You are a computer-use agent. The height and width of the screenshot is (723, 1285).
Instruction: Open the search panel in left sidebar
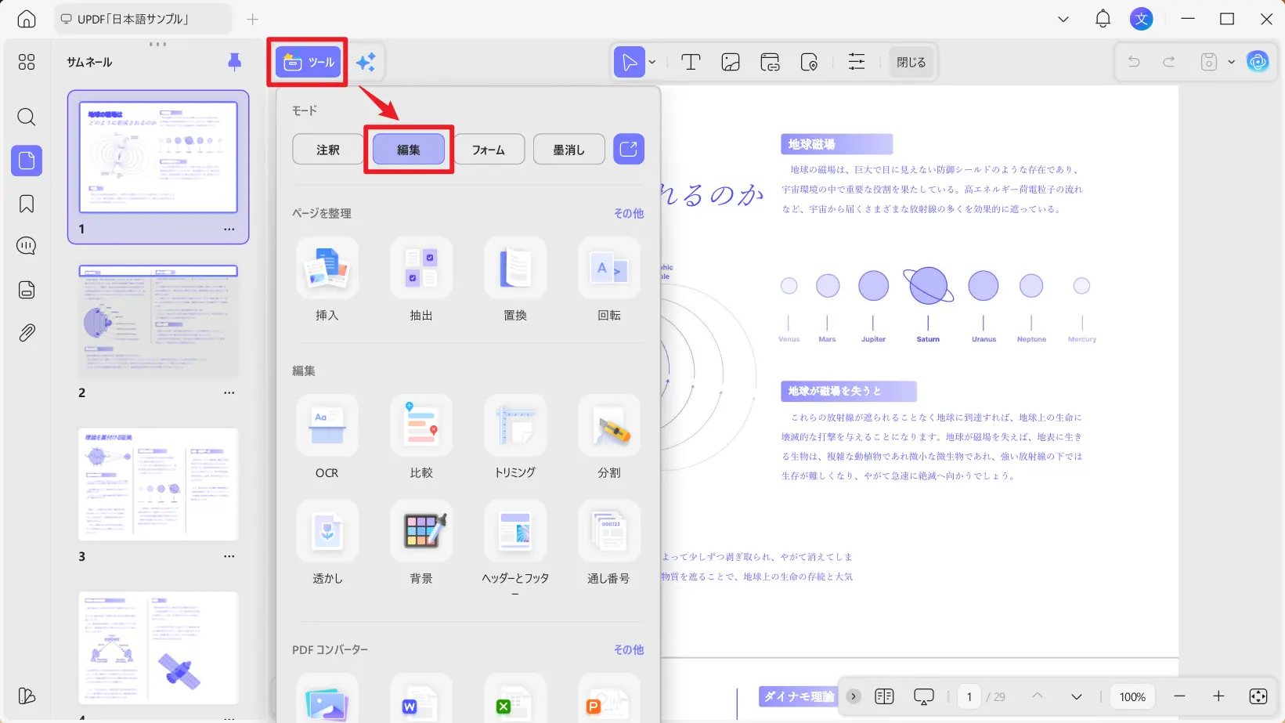[27, 117]
